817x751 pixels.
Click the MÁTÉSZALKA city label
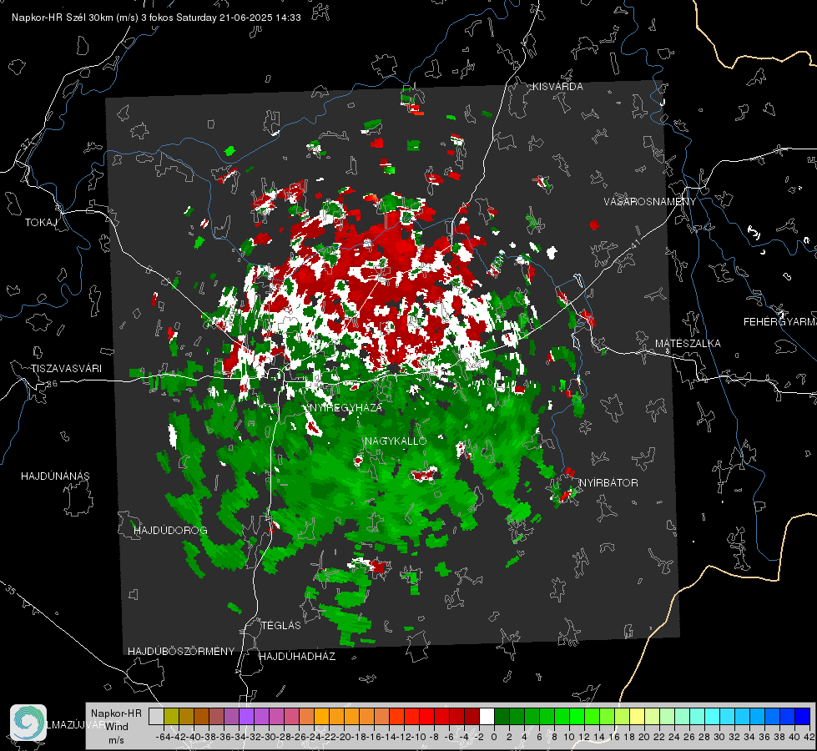[688, 344]
